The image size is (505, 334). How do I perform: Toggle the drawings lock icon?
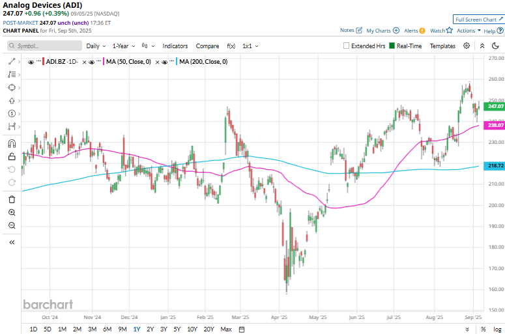[x=12, y=156]
